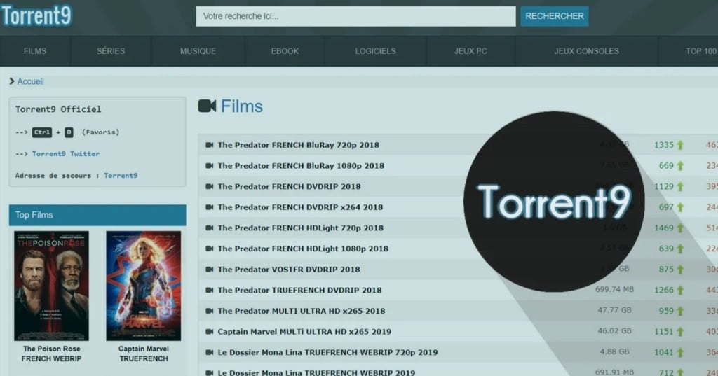
Task: Open The Predator TRUEFRENCH DVDRIP 2018
Action: coord(299,290)
